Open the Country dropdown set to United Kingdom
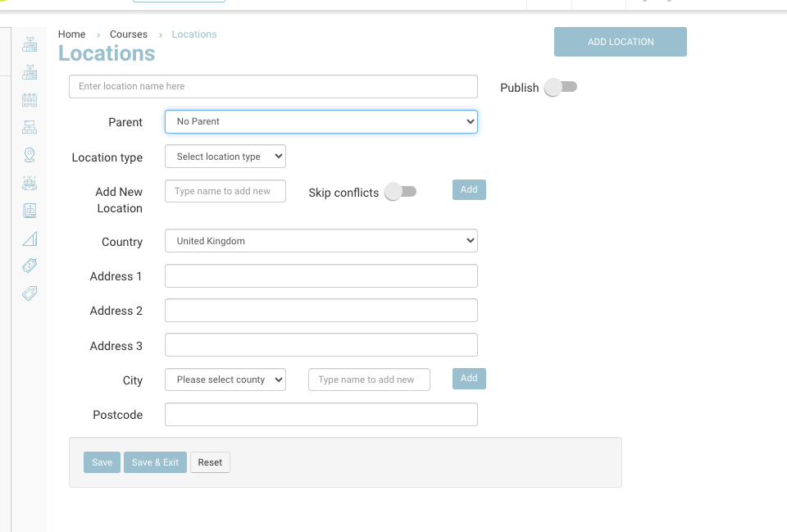Screen dimensions: 787x532 321,241
